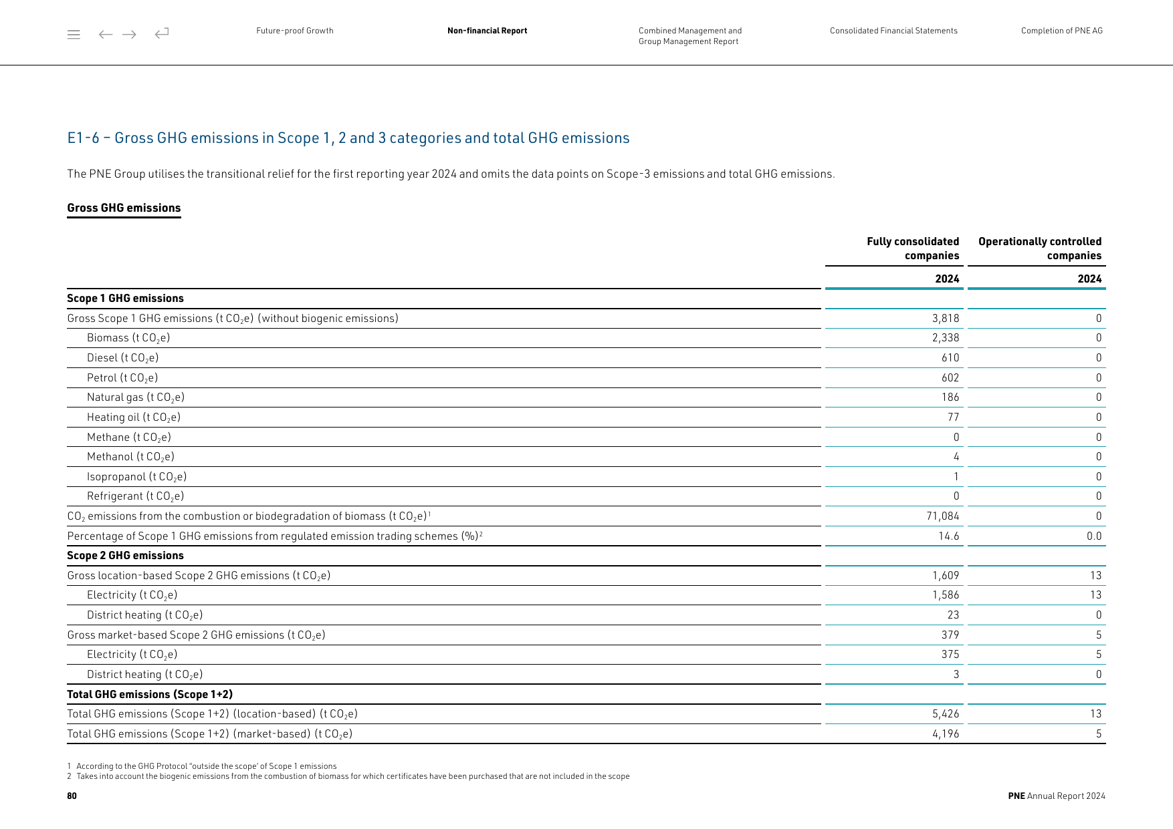Select the 'Scope 2 GHG emissions' row heading
Viewport: 1173px width, 829px height.
point(125,556)
